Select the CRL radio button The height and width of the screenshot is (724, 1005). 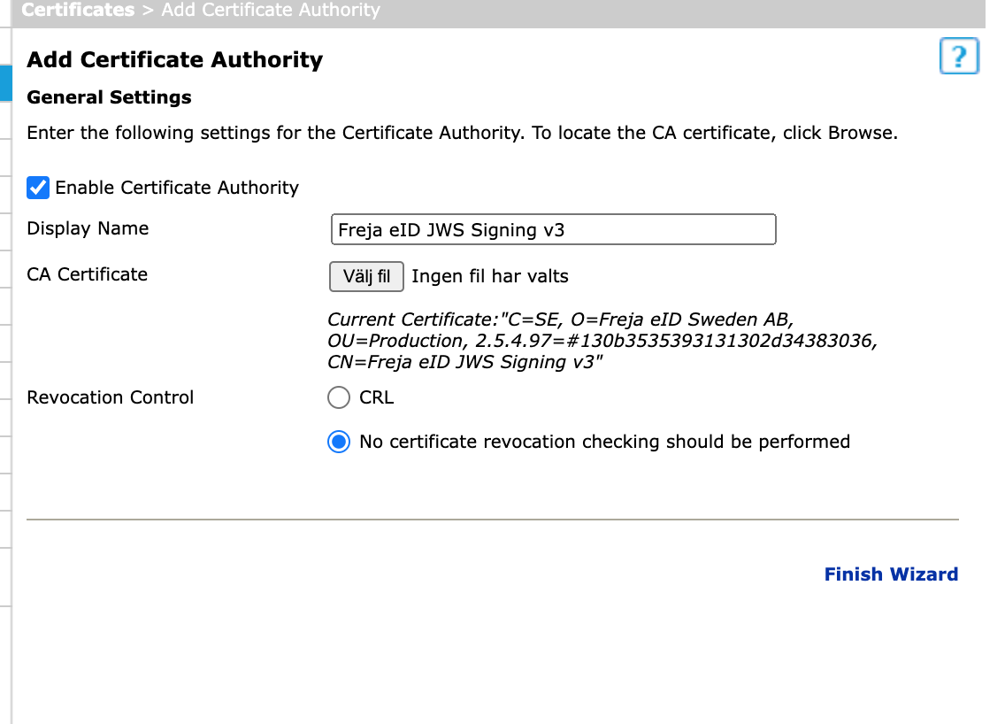click(x=339, y=397)
